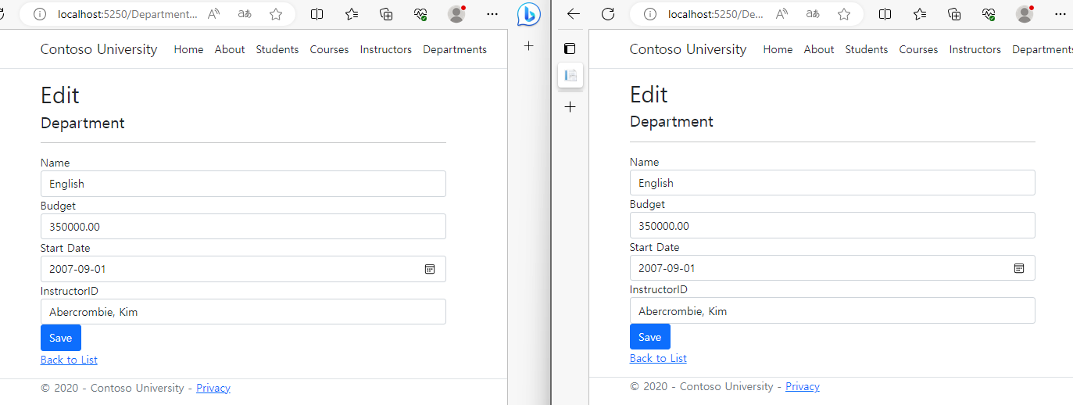
Task: Open Favorites list icon in left browser toolbar
Action: 352,14
